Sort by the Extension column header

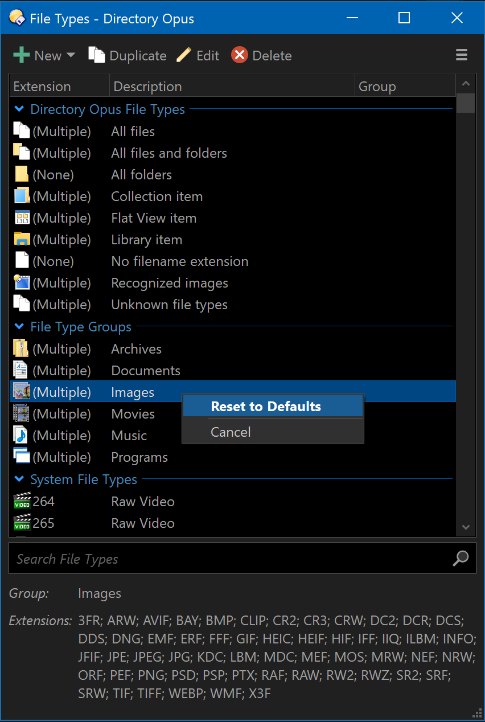59,86
